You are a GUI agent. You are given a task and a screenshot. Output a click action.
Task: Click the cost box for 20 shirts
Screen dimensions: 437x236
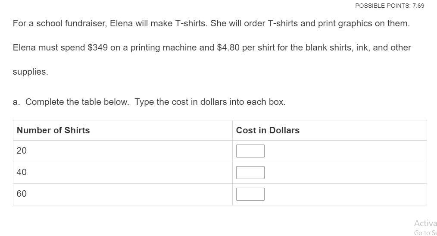click(x=250, y=151)
